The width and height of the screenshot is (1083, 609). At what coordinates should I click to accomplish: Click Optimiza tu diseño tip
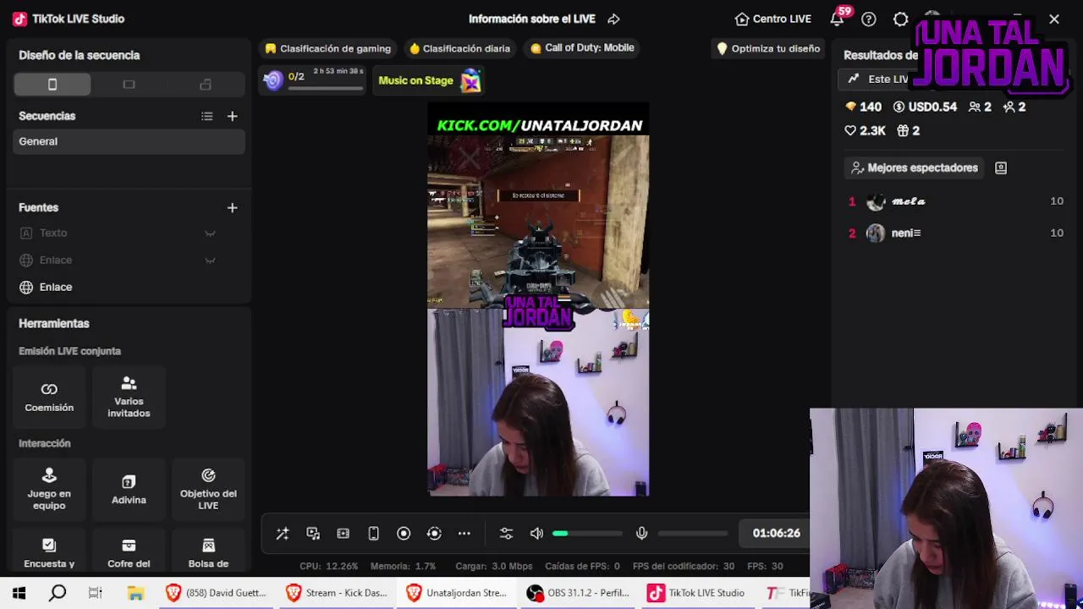pyautogui.click(x=768, y=48)
